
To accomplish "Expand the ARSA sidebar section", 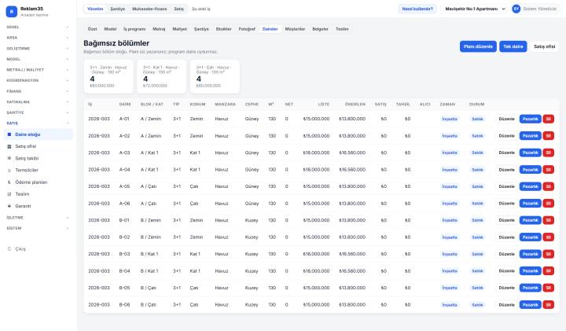I will point(38,38).
